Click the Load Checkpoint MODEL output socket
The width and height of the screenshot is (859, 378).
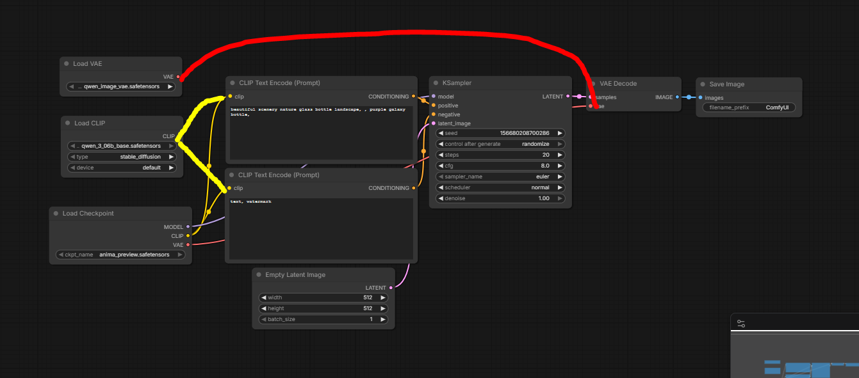coord(188,226)
